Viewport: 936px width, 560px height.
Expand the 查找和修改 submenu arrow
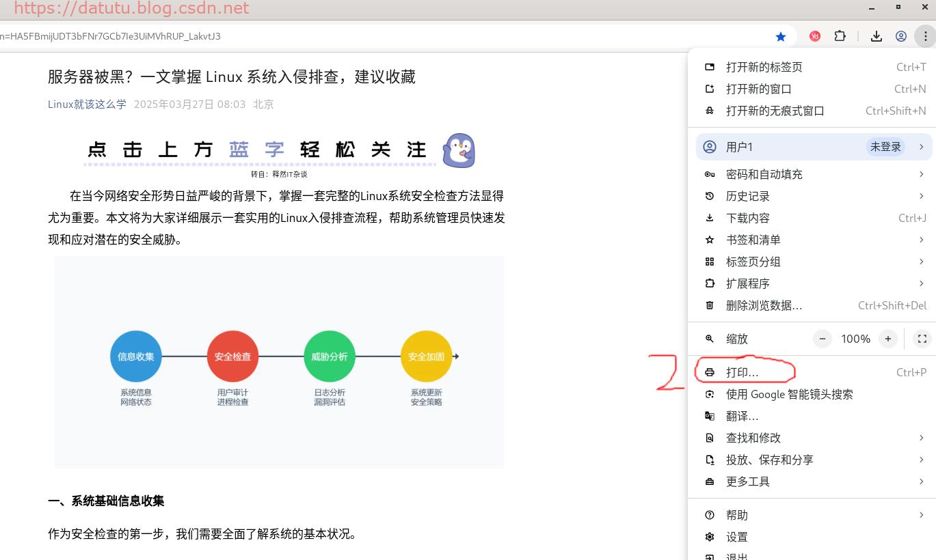pos(921,438)
